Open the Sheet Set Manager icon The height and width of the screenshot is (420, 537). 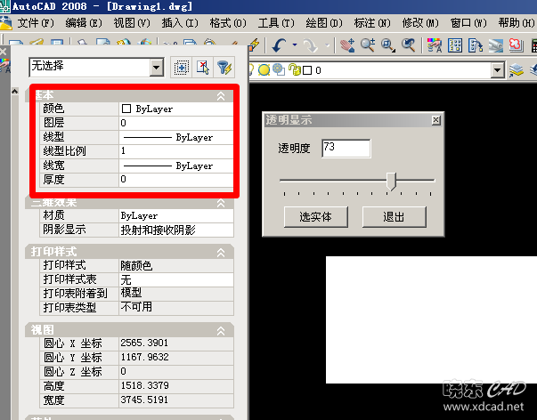(495, 45)
